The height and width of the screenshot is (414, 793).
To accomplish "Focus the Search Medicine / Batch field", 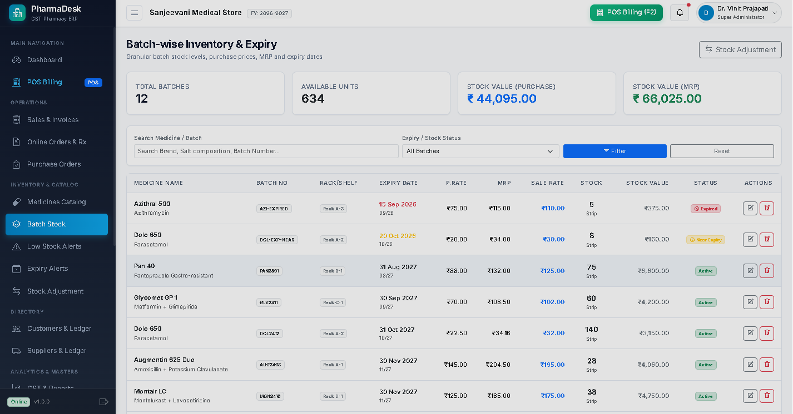I will coord(266,151).
